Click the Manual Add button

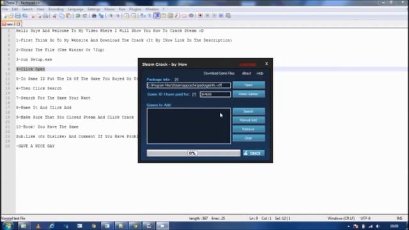pyautogui.click(x=249, y=120)
